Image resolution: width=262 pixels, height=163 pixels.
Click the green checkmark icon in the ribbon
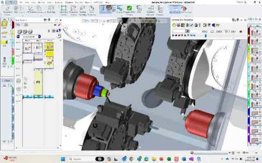tap(129, 9)
